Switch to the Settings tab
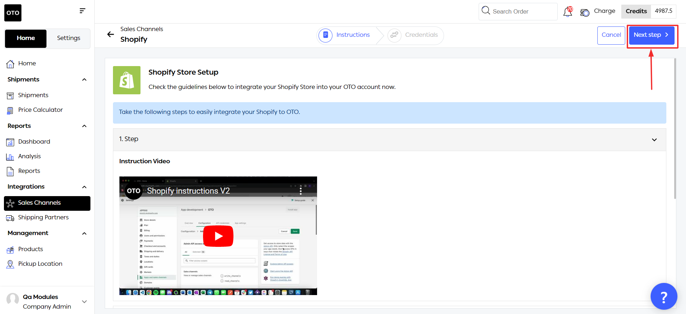Screen dimensions: 686x314 click(69, 38)
